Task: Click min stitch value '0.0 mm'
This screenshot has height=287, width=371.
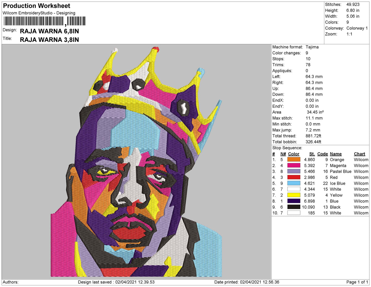Action: point(313,124)
